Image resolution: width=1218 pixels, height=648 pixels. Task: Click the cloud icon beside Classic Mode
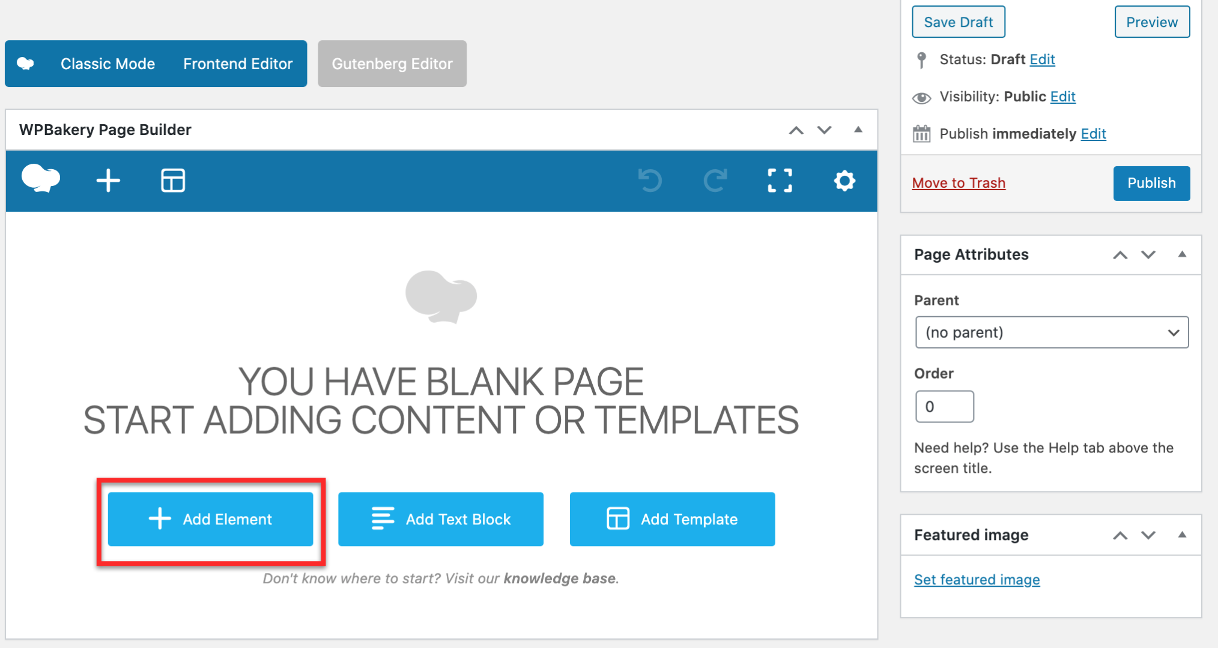click(x=25, y=64)
